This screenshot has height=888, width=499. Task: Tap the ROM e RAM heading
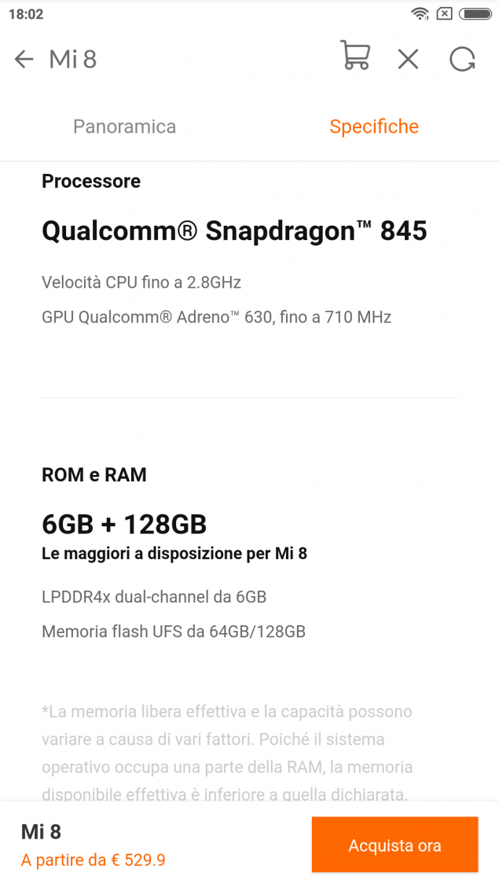[x=94, y=474]
